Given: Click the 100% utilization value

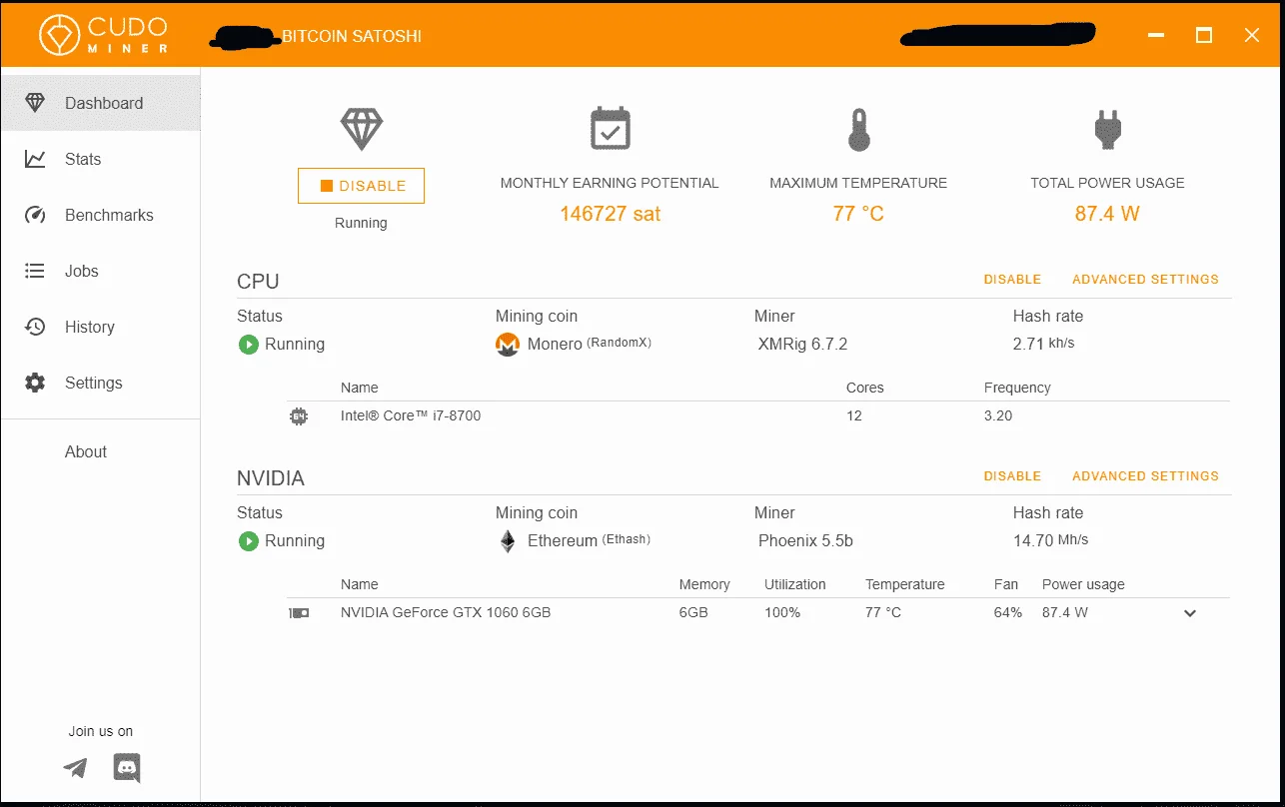Looking at the screenshot, I should click(x=782, y=612).
